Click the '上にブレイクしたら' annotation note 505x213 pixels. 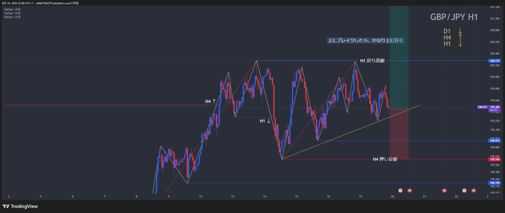coord(365,41)
